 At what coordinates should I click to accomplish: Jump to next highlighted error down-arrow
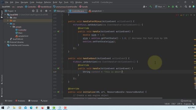pos(194,15)
